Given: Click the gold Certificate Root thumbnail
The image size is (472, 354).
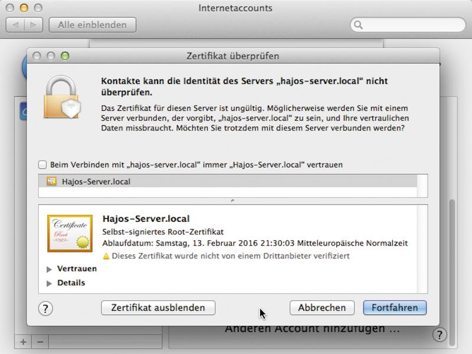Looking at the screenshot, I should point(70,233).
